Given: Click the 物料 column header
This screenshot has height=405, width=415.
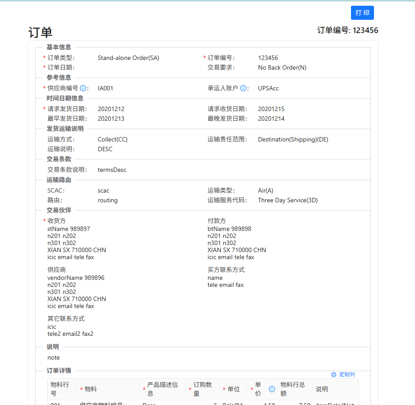Looking at the screenshot, I should (x=91, y=389).
